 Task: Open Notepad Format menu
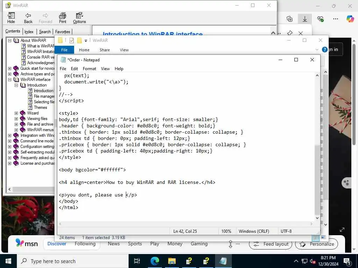(89, 69)
